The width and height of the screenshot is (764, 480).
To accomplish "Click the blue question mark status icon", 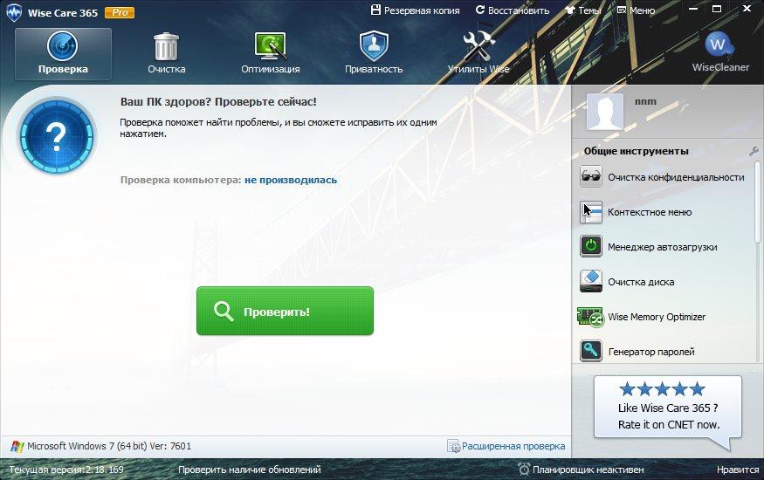I will pos(57,137).
